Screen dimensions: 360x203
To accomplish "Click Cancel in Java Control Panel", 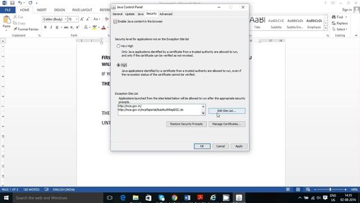I will point(220,146).
